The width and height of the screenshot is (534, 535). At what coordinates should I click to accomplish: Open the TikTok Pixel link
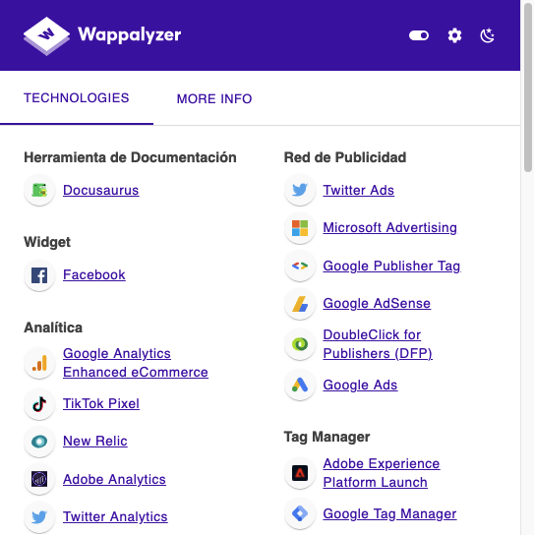101,403
